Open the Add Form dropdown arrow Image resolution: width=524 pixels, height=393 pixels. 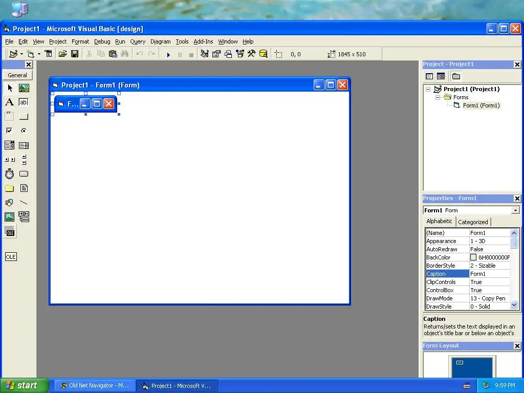pyautogui.click(x=39, y=54)
